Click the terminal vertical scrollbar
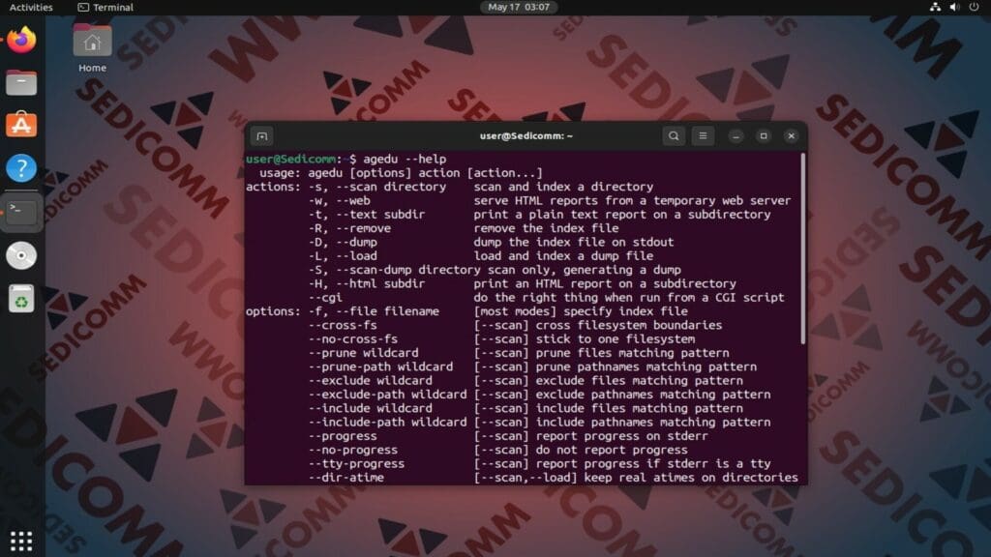The image size is (991, 557). (x=803, y=249)
